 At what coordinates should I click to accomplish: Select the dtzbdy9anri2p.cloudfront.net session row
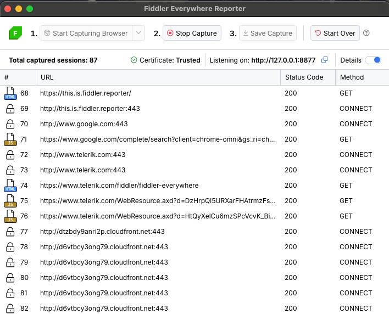pos(102,232)
